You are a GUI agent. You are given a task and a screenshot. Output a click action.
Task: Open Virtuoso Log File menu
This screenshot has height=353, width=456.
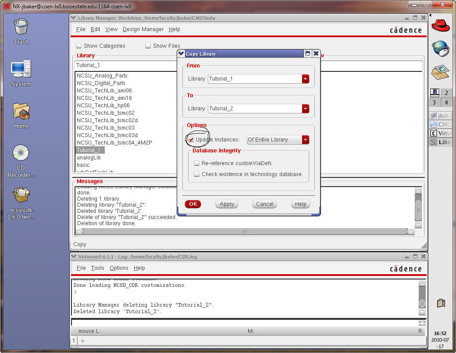pos(81,268)
